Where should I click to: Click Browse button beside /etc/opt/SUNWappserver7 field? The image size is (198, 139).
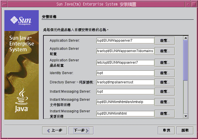click(165, 63)
